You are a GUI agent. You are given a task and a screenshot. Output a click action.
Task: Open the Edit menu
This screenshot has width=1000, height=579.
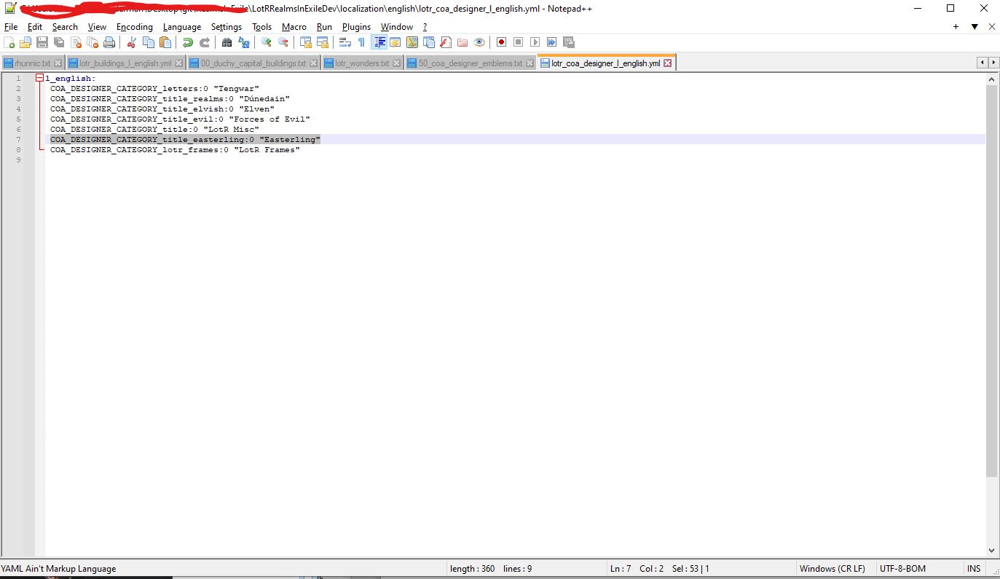(x=35, y=27)
